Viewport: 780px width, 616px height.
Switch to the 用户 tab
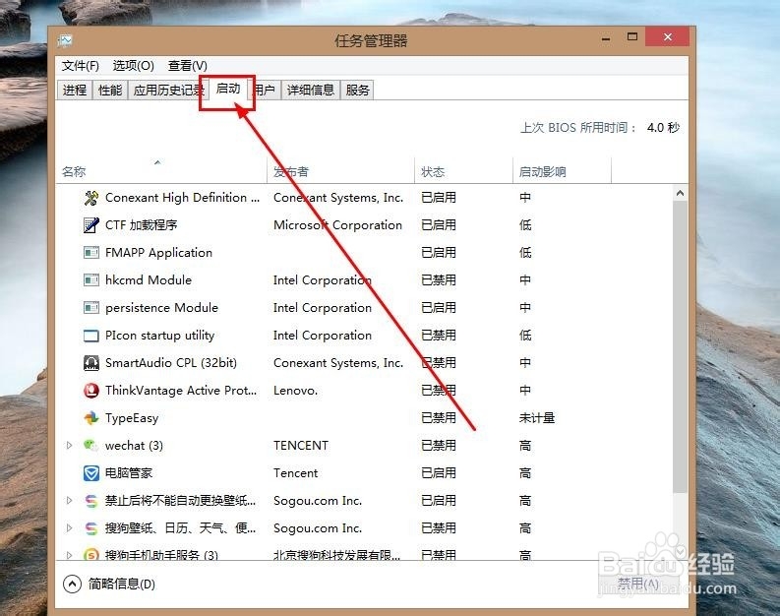tap(265, 91)
